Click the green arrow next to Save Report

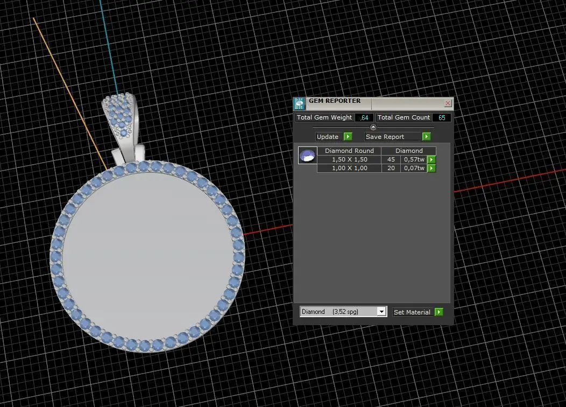click(426, 137)
